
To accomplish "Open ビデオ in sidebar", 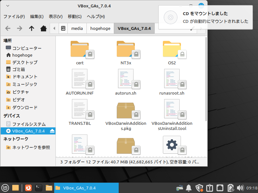I will [28, 100].
